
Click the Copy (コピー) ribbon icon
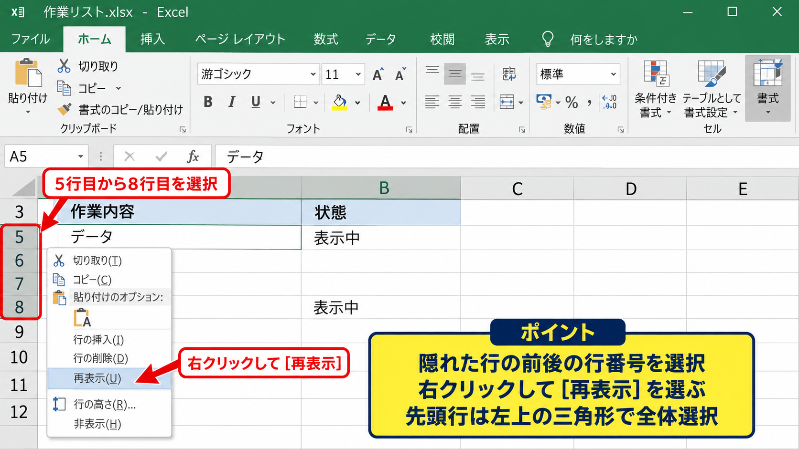pos(64,88)
